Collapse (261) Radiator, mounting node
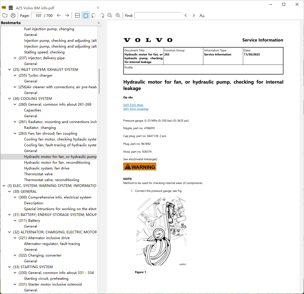This screenshot has width=304, height=294. [15, 122]
